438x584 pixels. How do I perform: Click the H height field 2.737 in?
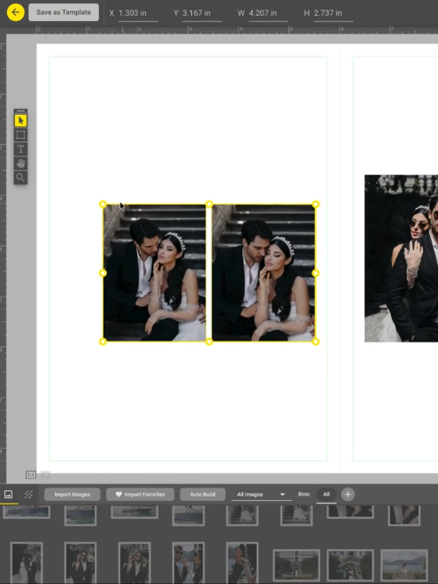[x=333, y=13]
